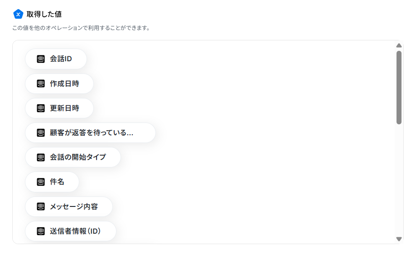This screenshot has width=416, height=255.
Task: Click the Intercom icon beside メッセージ内容
Action: pyautogui.click(x=41, y=206)
